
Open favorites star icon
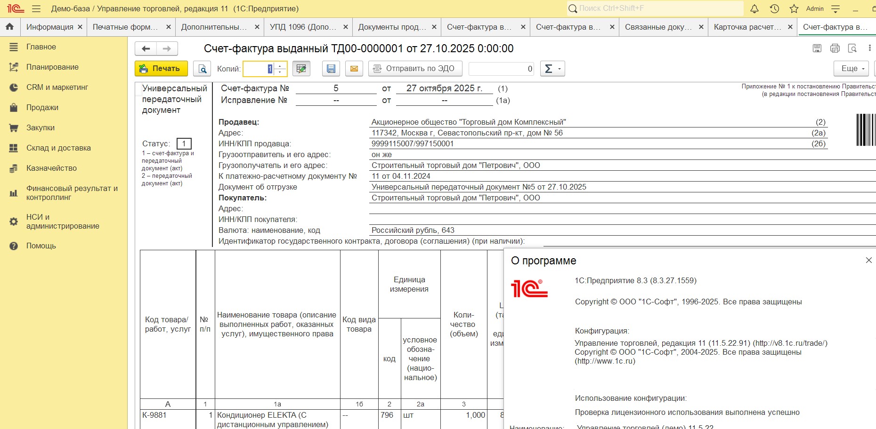[x=794, y=8]
